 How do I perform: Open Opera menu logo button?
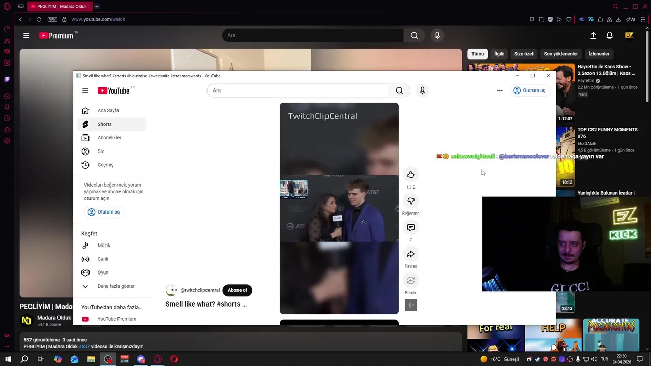click(7, 7)
